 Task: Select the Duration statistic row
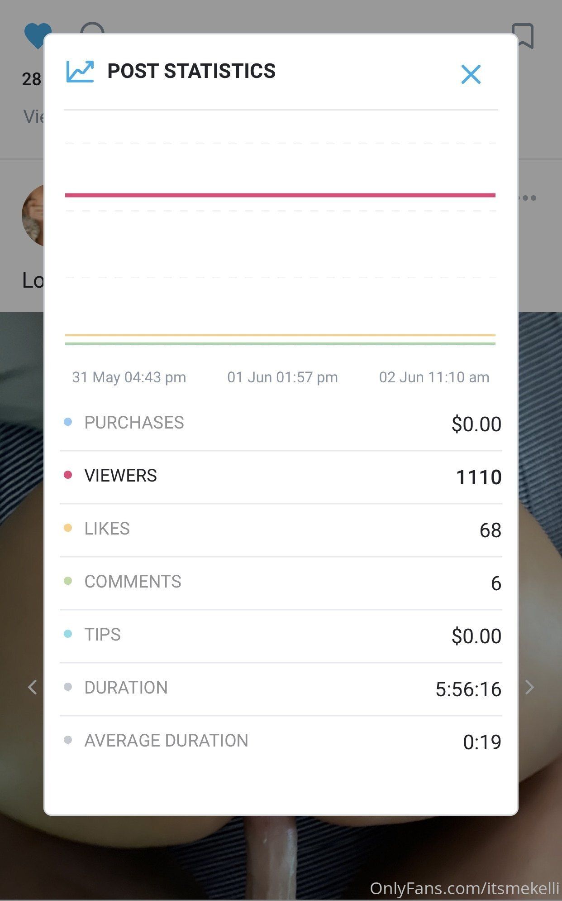coord(281,689)
